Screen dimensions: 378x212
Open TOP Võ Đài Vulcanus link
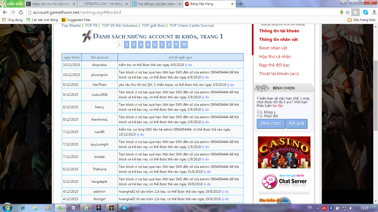(x=120, y=25)
